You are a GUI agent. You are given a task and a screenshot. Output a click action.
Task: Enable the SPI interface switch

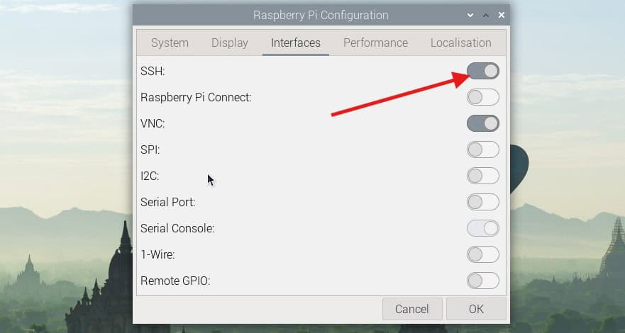click(x=482, y=149)
